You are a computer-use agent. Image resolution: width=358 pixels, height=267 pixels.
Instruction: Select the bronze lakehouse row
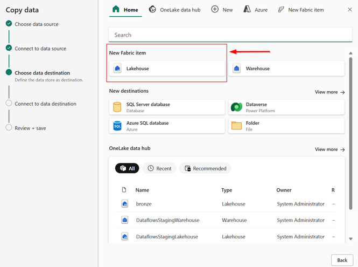(x=225, y=204)
